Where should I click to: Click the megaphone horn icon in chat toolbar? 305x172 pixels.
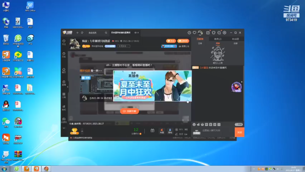198,125
